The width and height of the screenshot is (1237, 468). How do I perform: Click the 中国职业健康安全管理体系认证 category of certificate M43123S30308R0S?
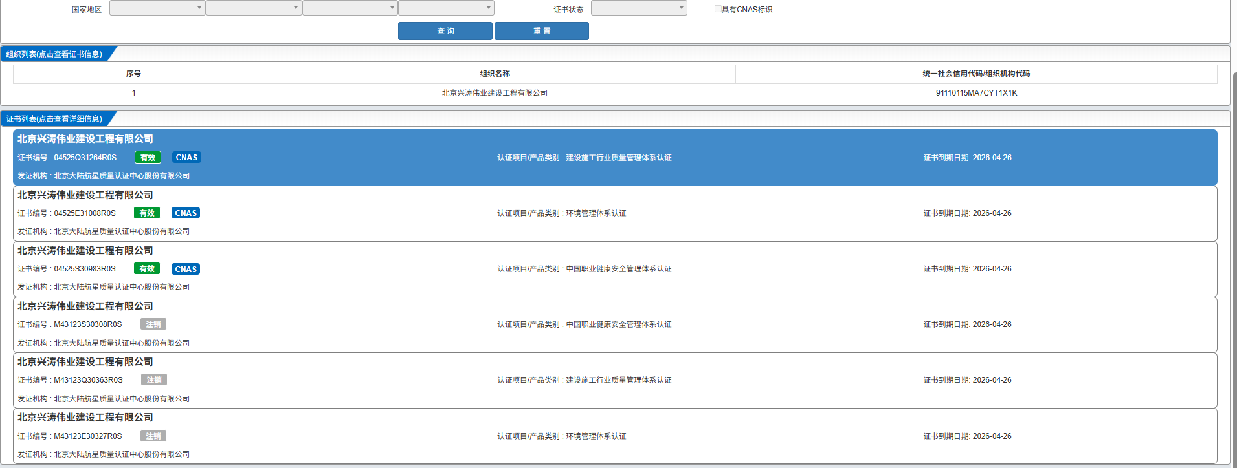(x=619, y=324)
